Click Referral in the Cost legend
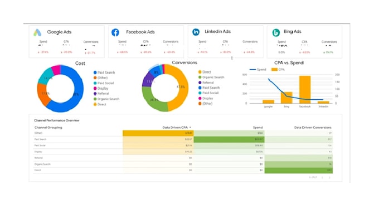Viewport: 379px width, 213px height. tap(101, 94)
